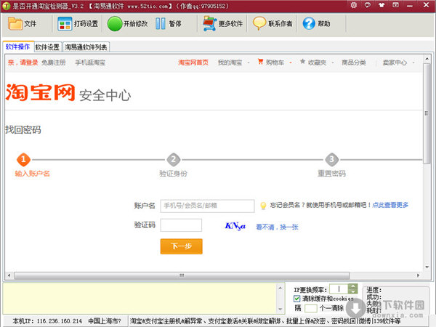
Task: Click the 验证码 input field
Action: [181, 225]
